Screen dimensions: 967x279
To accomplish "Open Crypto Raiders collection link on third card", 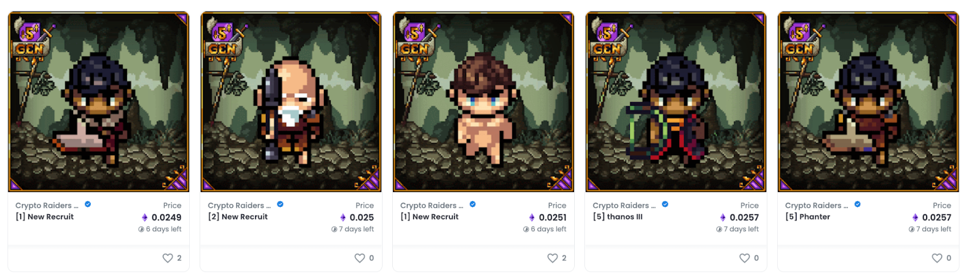I will [x=432, y=205].
